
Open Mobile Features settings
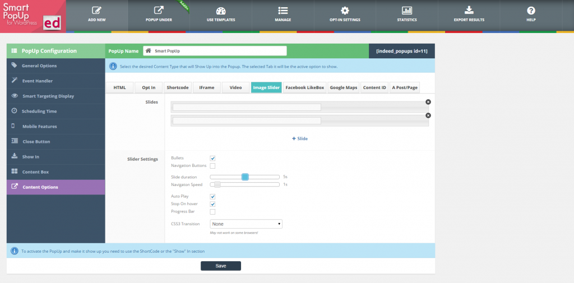pos(55,126)
